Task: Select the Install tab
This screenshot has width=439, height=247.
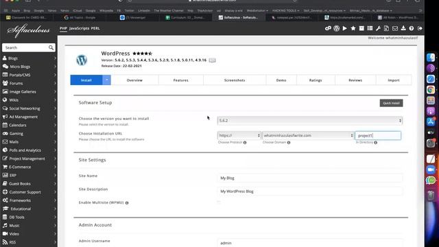Action: [x=86, y=80]
